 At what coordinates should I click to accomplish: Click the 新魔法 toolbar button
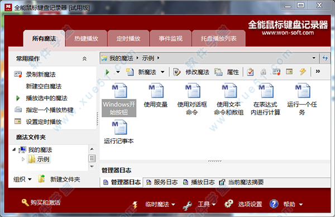pos(141,72)
